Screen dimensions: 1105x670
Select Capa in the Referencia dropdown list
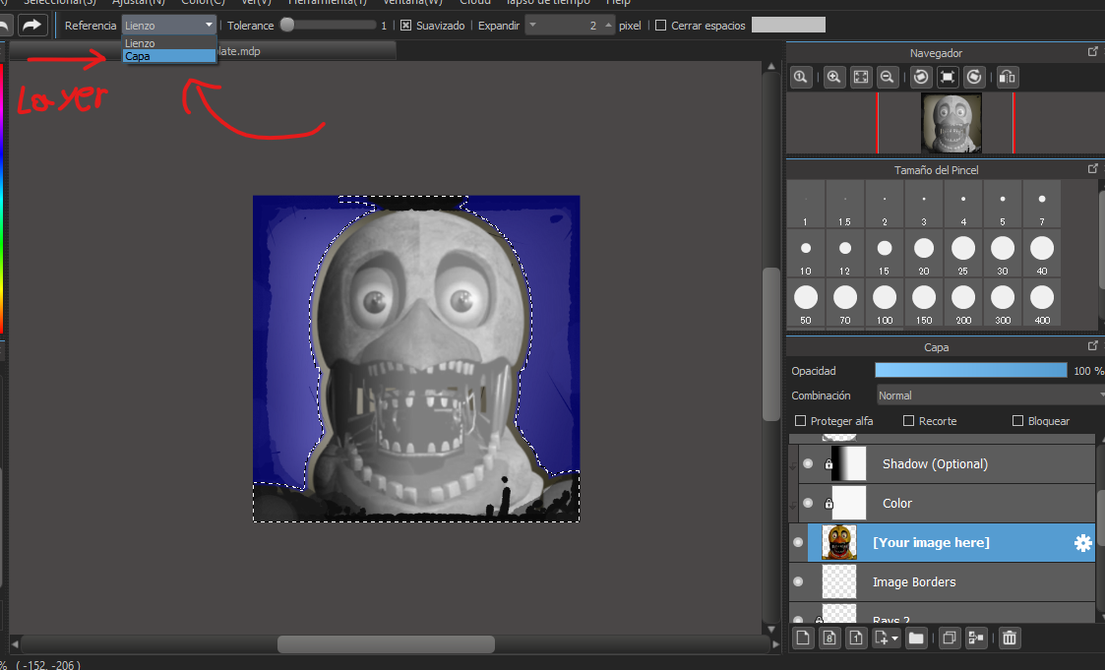tap(168, 56)
